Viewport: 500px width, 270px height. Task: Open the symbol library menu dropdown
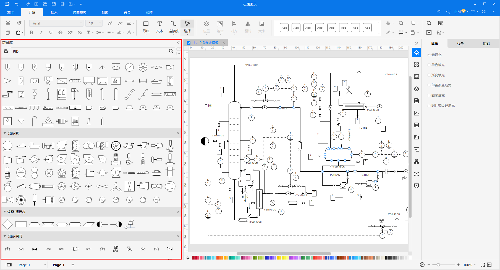[x=7, y=51]
